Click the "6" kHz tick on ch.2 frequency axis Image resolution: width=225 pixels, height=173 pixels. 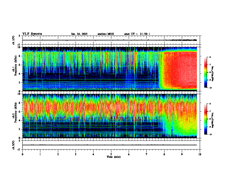point(20,112)
